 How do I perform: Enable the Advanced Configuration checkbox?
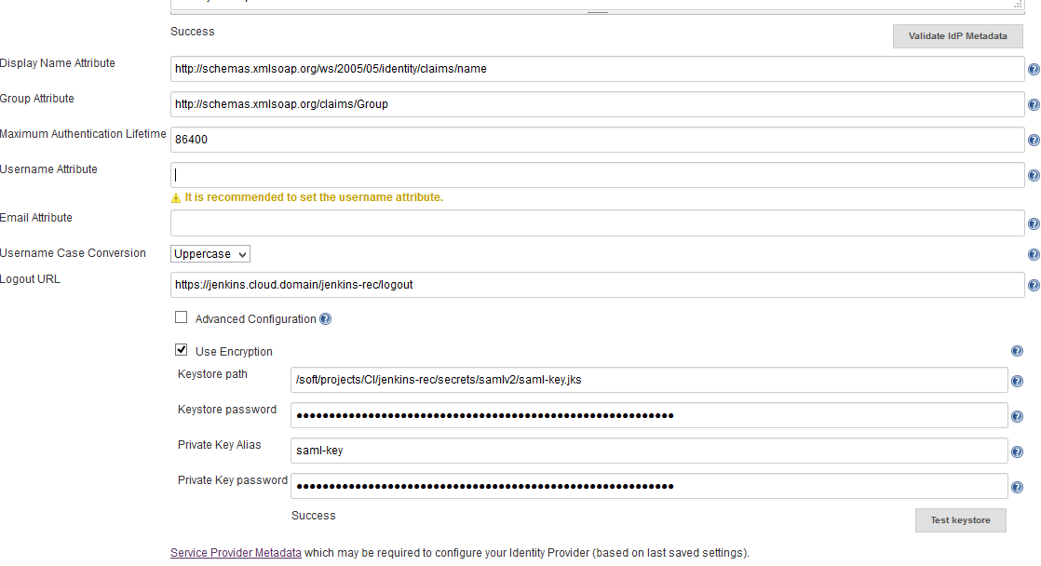(182, 317)
